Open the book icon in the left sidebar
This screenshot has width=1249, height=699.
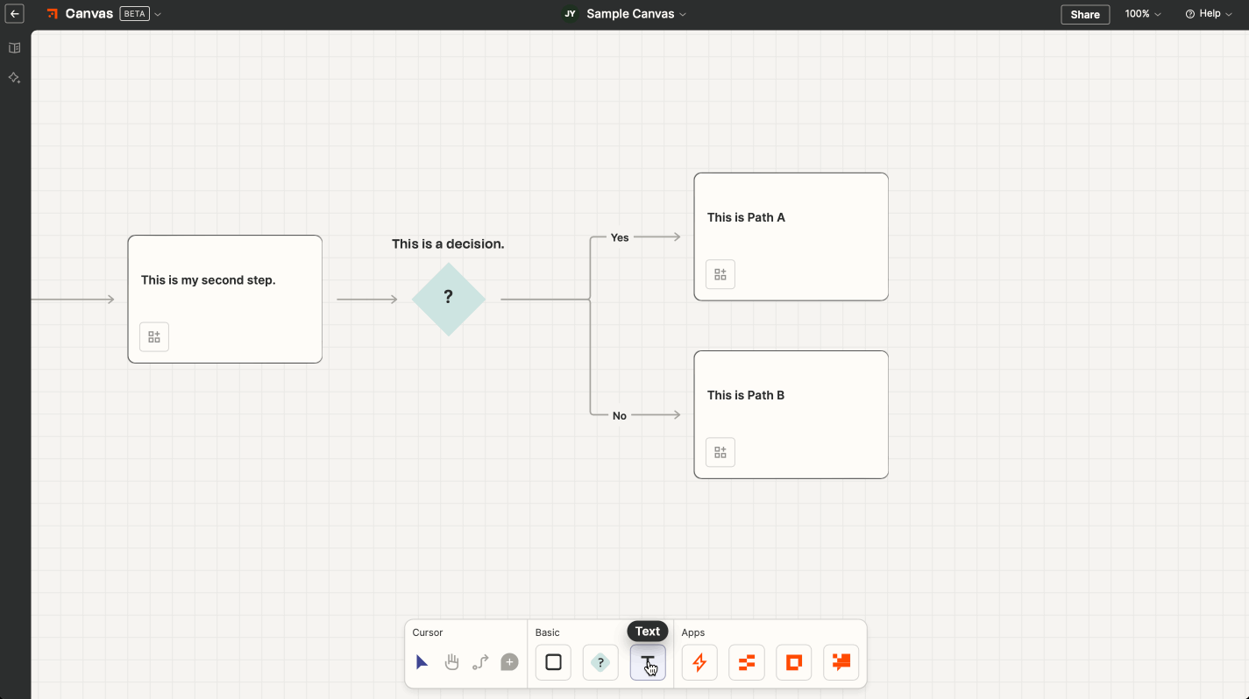pyautogui.click(x=15, y=48)
